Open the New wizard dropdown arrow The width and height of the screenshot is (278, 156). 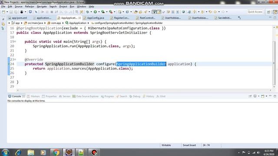(7, 12)
